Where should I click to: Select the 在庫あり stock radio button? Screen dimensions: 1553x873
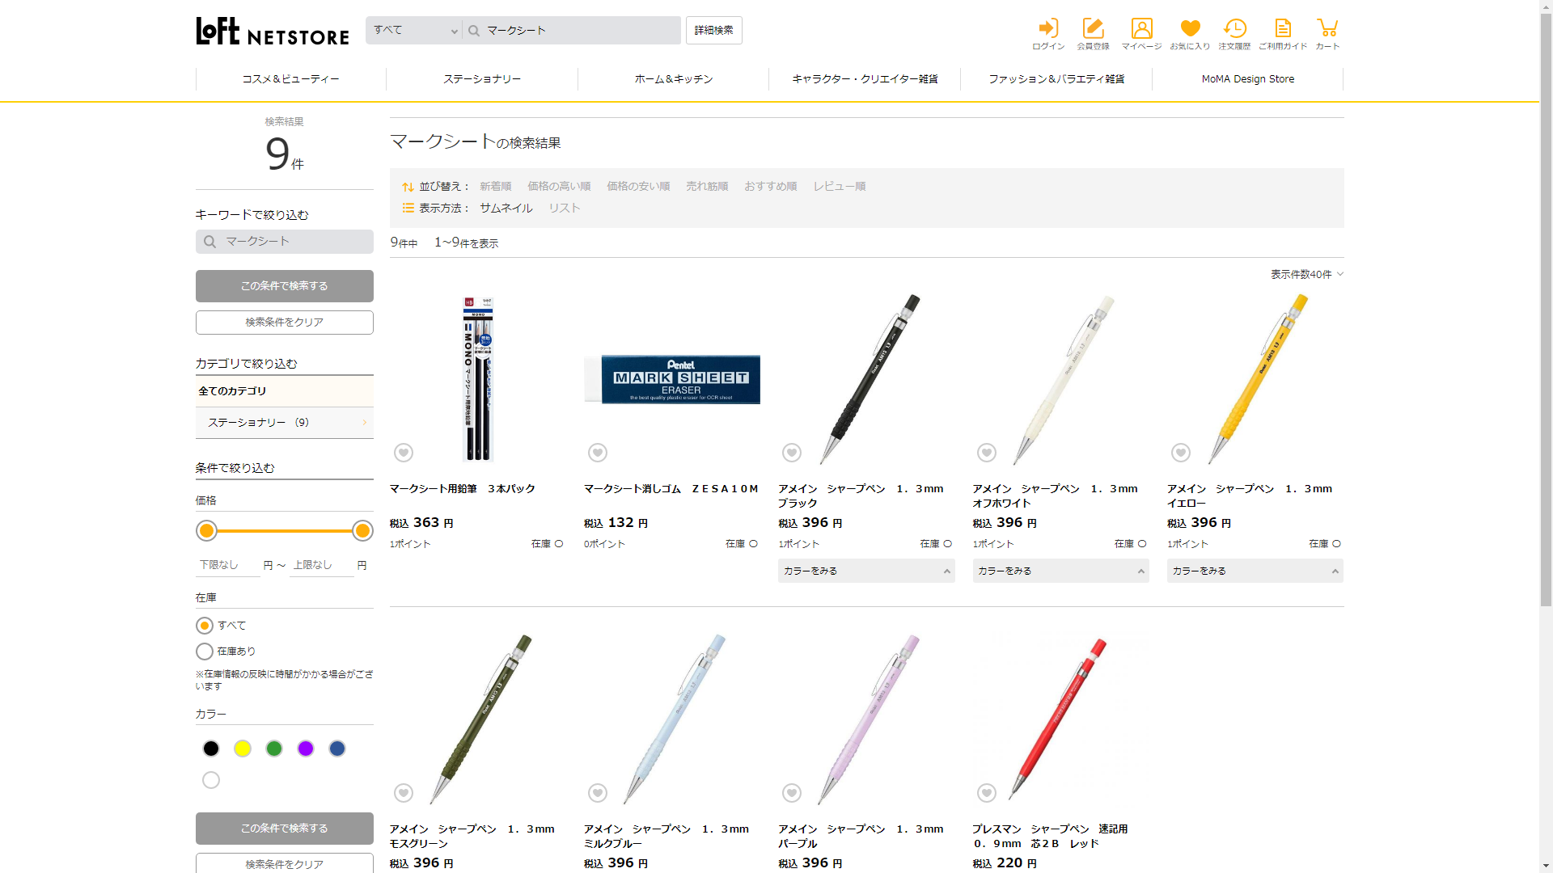[205, 652]
